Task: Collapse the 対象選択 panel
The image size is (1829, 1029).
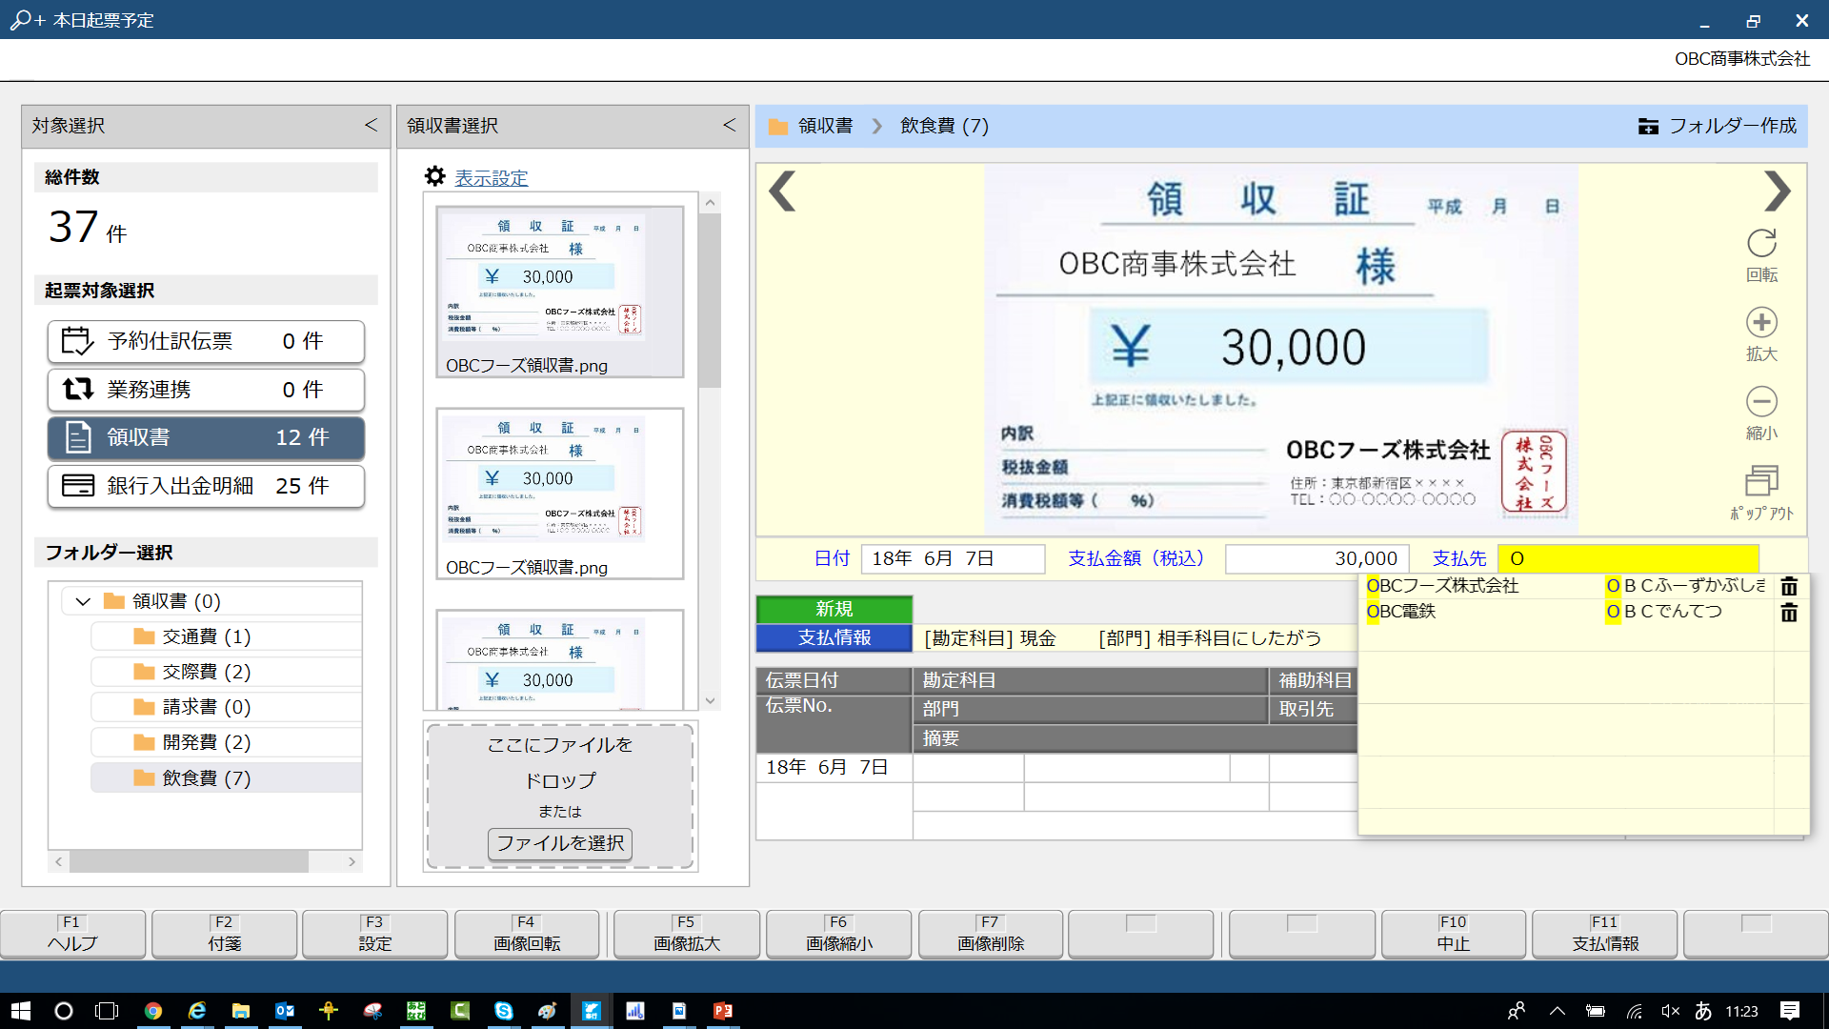Action: (371, 125)
